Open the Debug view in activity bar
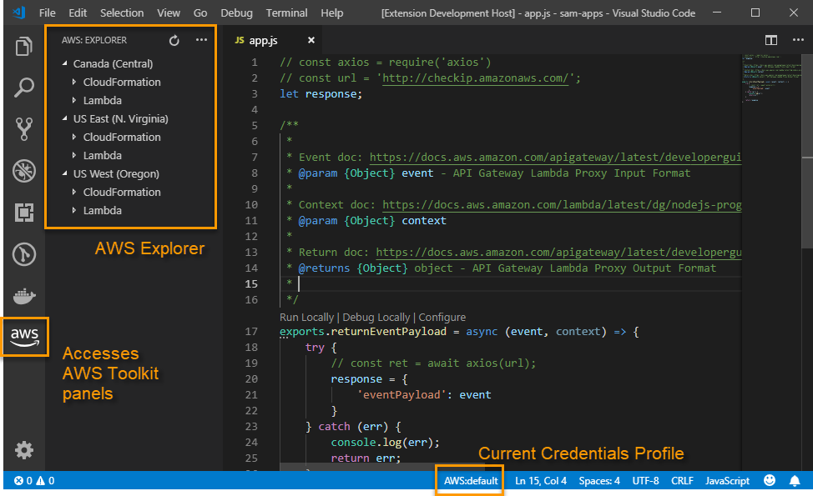The height and width of the screenshot is (496, 813). click(x=23, y=171)
